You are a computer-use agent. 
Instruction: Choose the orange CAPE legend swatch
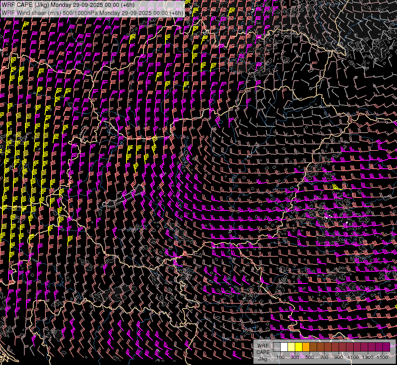(x=306, y=347)
